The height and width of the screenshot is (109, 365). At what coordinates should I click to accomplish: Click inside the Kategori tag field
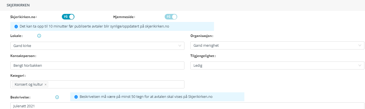tap(116, 84)
